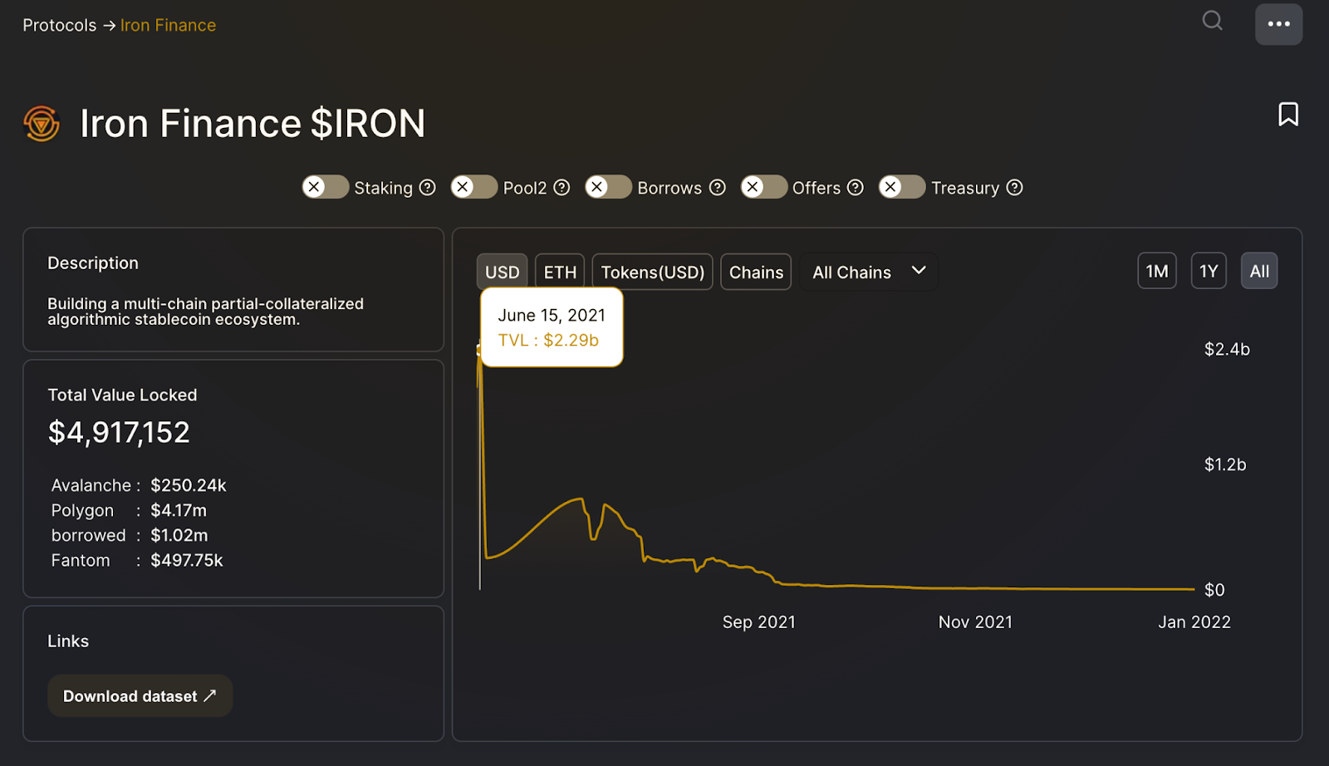Switch chart to Chains view
The height and width of the screenshot is (766, 1329).
(756, 272)
